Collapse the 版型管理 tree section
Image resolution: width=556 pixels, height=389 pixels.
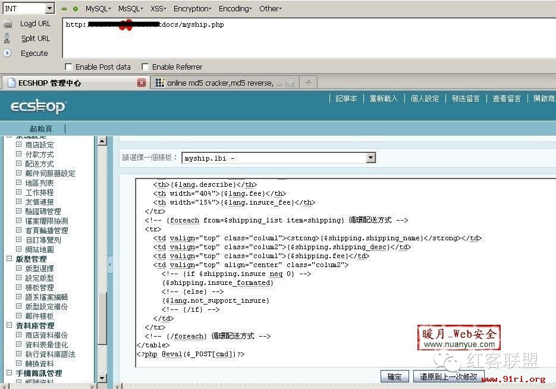point(10,259)
